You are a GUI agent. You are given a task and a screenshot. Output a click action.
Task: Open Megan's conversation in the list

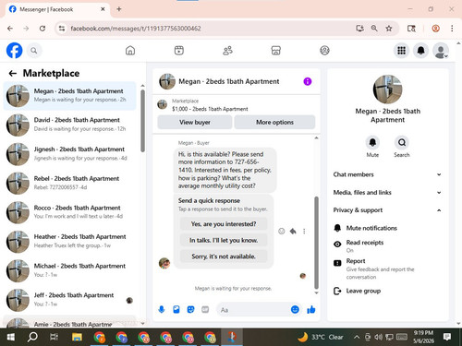coord(69,96)
